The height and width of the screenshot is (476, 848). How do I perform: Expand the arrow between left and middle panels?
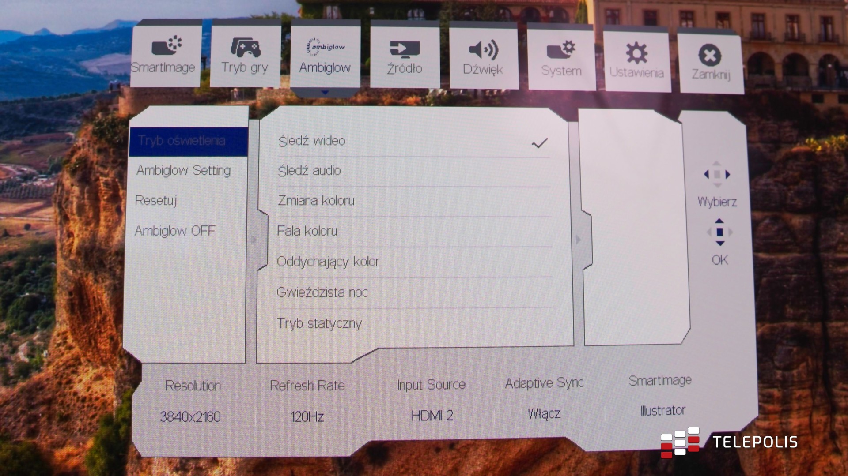[254, 240]
